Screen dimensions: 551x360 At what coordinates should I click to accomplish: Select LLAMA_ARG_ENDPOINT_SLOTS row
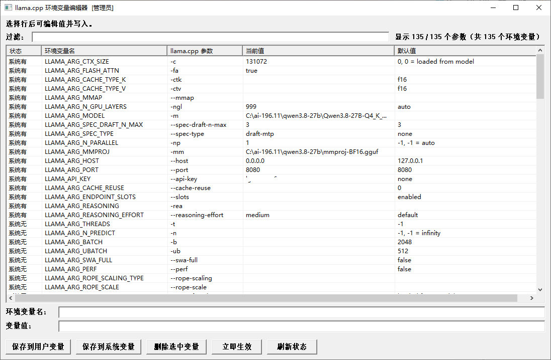tap(271, 197)
